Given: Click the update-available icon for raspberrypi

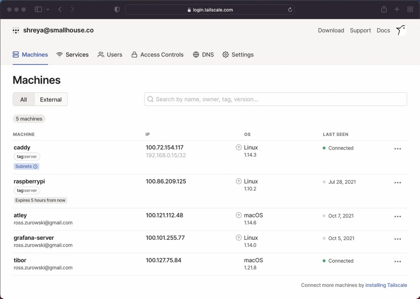Looking at the screenshot, I should 239,182.
